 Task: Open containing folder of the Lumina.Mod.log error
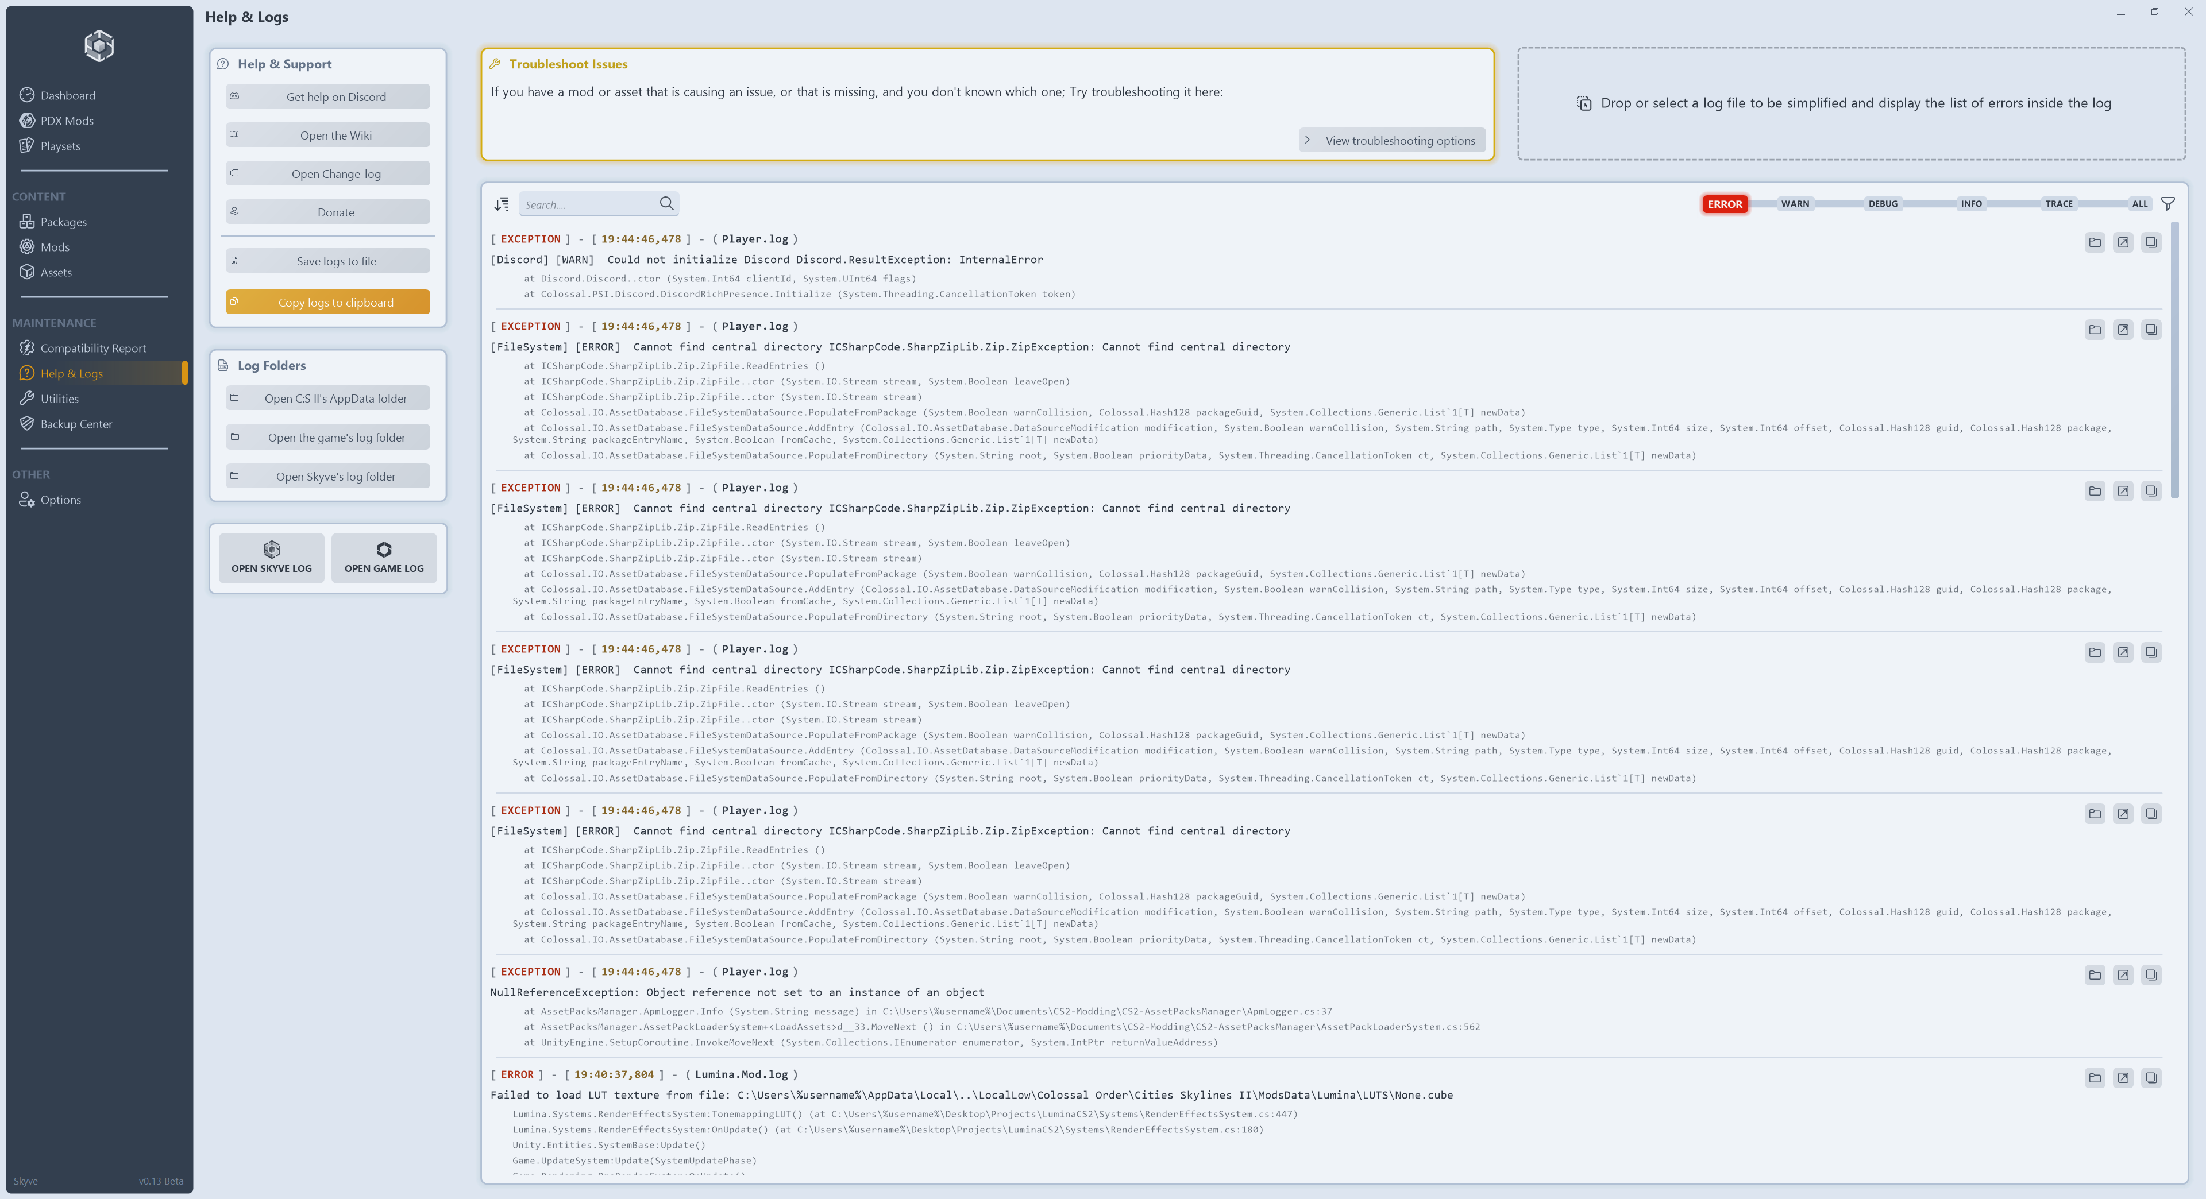coord(2095,1078)
